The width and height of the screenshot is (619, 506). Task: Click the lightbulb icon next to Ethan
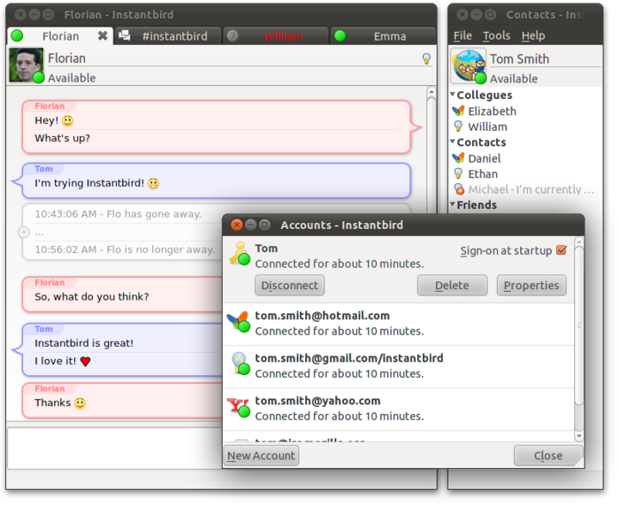(458, 173)
